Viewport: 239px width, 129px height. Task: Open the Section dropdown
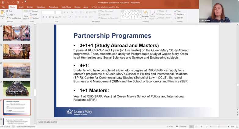point(35,18)
